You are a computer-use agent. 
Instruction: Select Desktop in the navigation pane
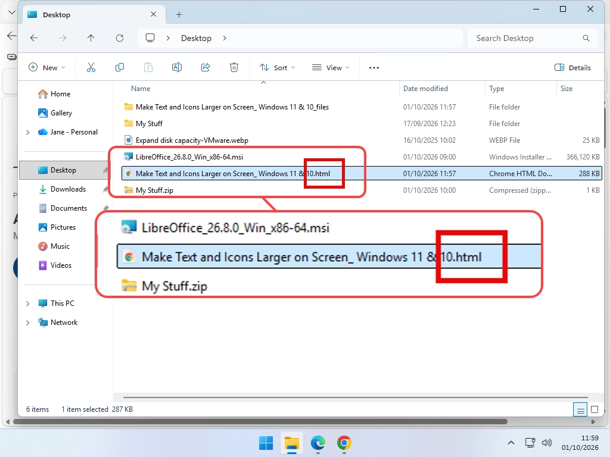pyautogui.click(x=64, y=170)
